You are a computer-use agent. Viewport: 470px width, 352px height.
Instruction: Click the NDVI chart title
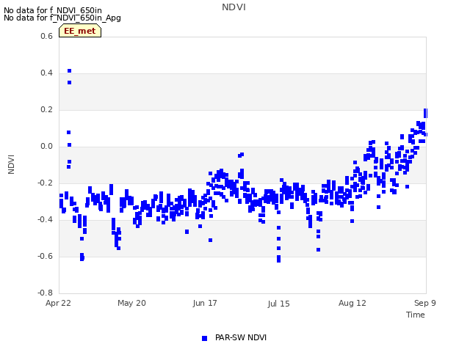coord(234,7)
